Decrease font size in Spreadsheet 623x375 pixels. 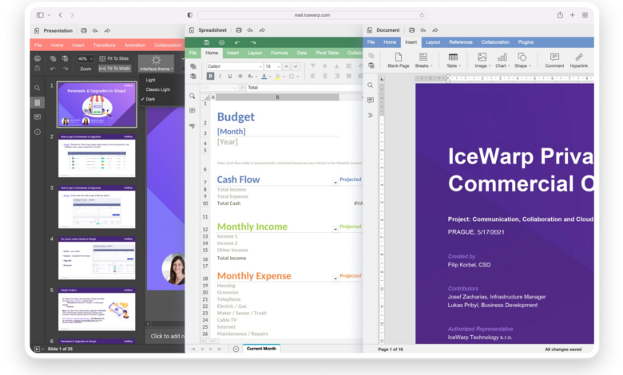[296, 66]
